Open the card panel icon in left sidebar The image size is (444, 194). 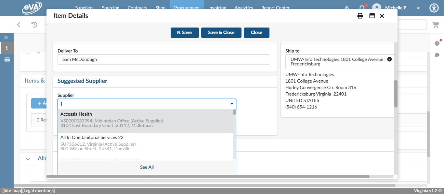(x=7, y=59)
